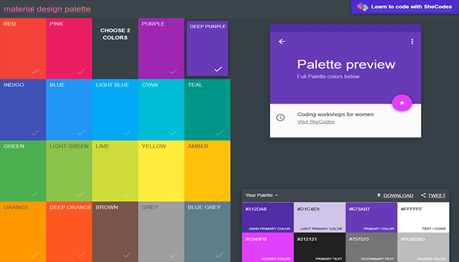Select the Grey color tile
This screenshot has width=459, height=262.
click(x=161, y=232)
